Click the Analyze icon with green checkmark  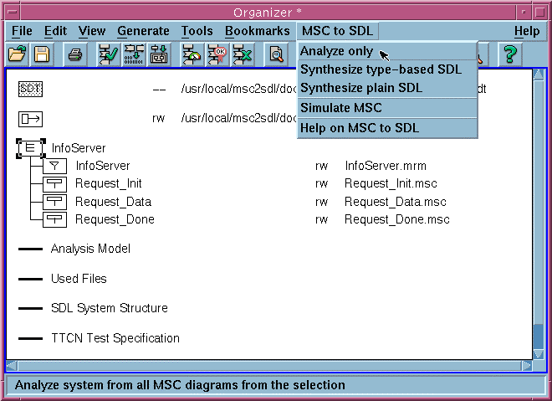109,54
